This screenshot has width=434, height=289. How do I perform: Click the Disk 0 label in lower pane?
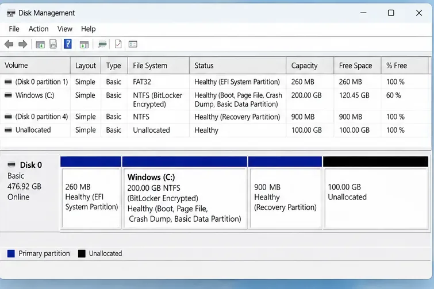pyautogui.click(x=30, y=165)
